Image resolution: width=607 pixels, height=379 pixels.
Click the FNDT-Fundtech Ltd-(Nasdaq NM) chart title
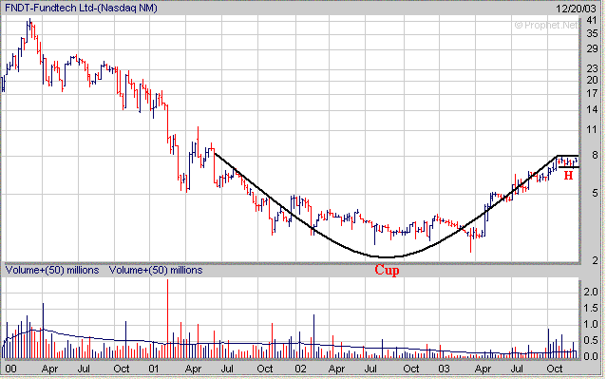[x=81, y=8]
